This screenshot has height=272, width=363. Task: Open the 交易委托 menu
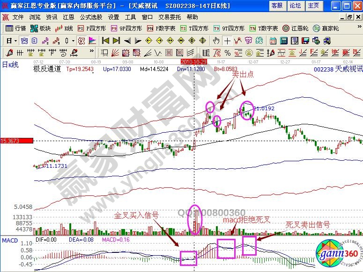(170, 17)
